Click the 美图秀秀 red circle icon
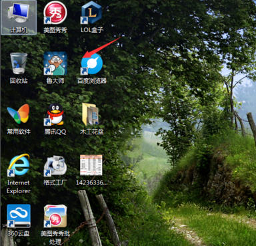Screen dimensions: 256x246 coord(55,13)
